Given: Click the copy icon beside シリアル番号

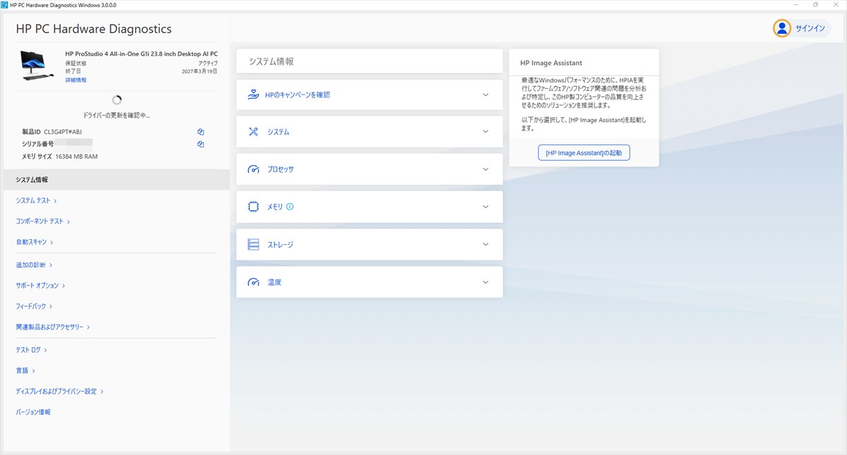Looking at the screenshot, I should click(200, 144).
